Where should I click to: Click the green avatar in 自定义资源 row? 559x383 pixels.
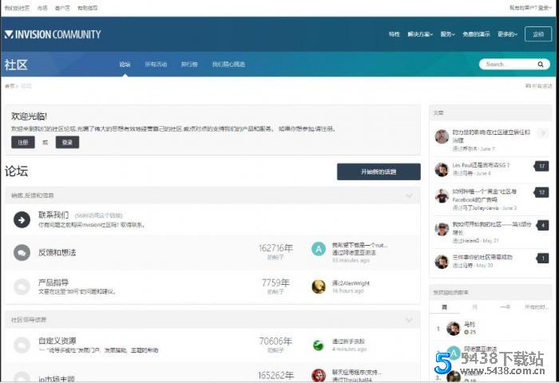point(319,345)
